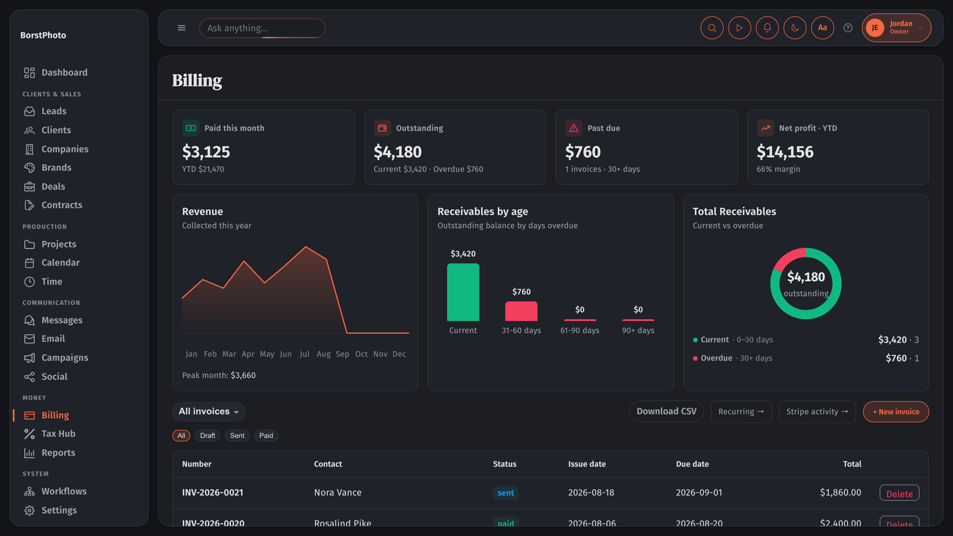Click the Companies building icon
Image resolution: width=953 pixels, height=536 pixels.
[x=29, y=149]
